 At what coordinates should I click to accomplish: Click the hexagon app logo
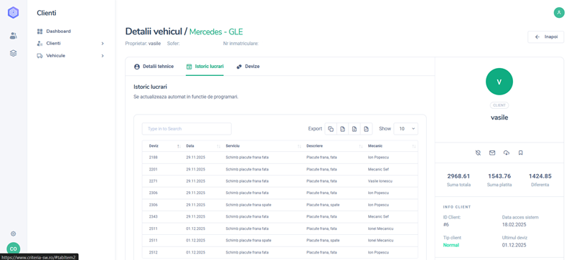point(13,13)
